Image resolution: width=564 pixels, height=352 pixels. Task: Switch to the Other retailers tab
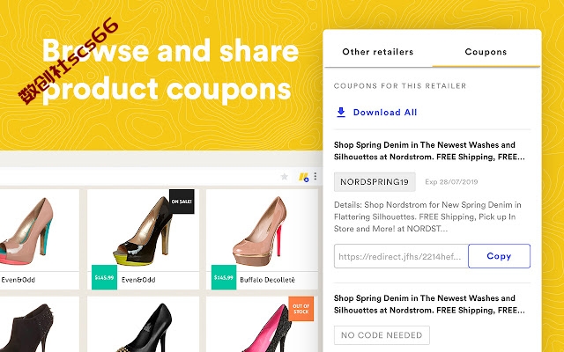pyautogui.click(x=378, y=52)
